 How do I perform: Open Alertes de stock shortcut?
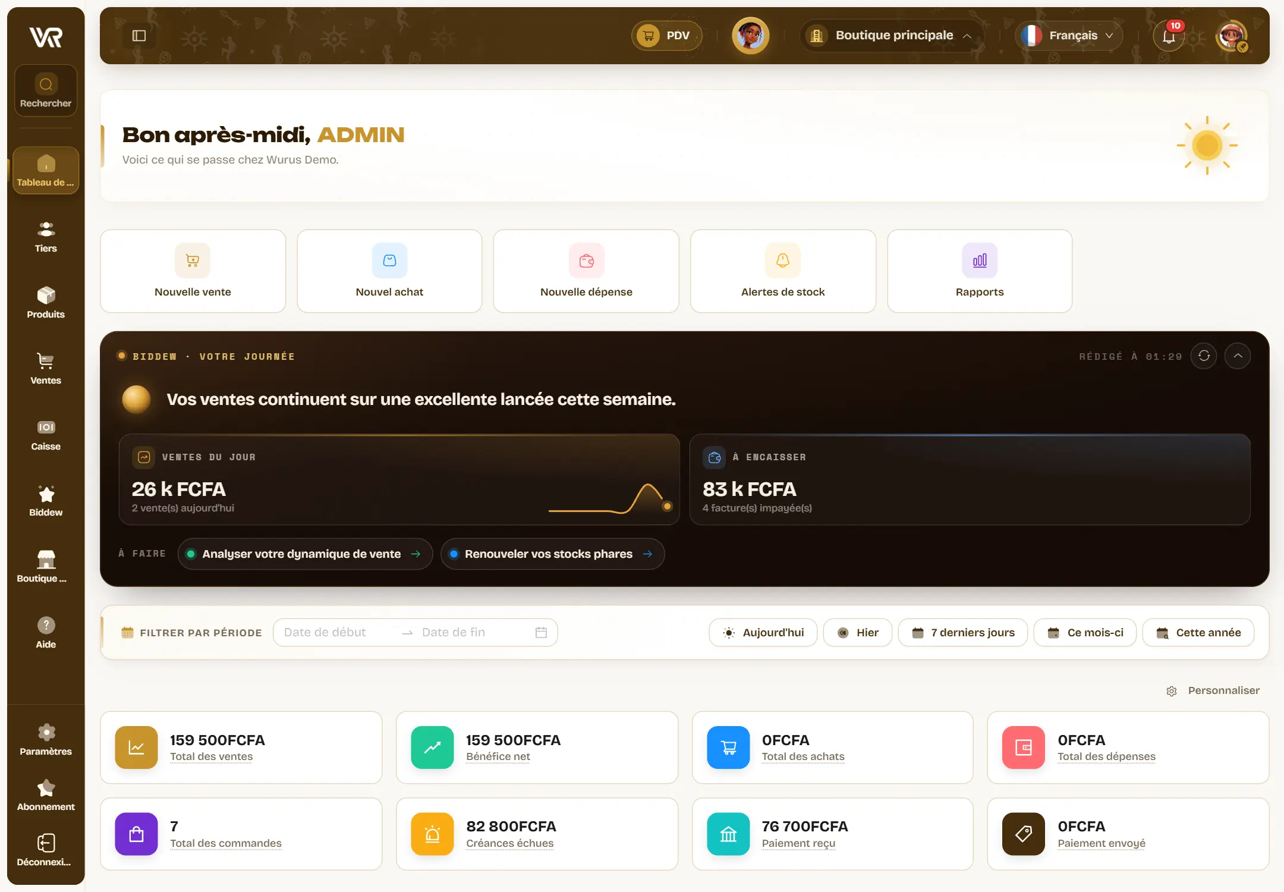click(x=783, y=271)
